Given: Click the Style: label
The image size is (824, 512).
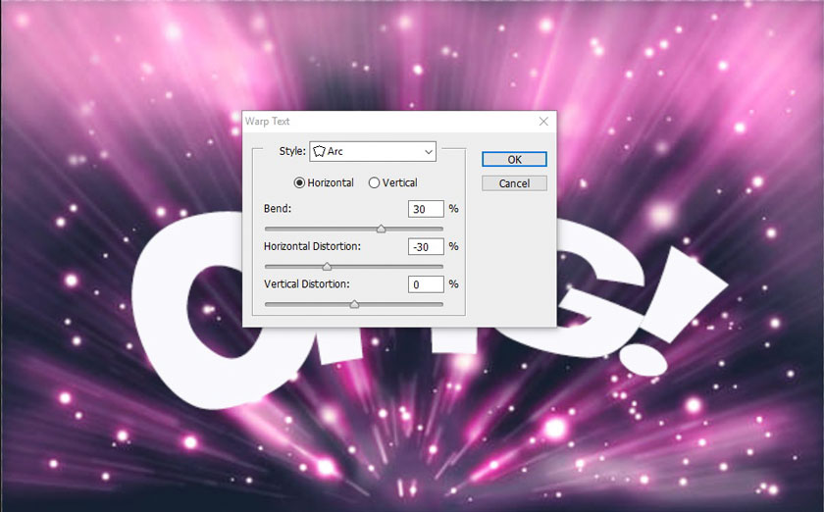Looking at the screenshot, I should pos(292,151).
